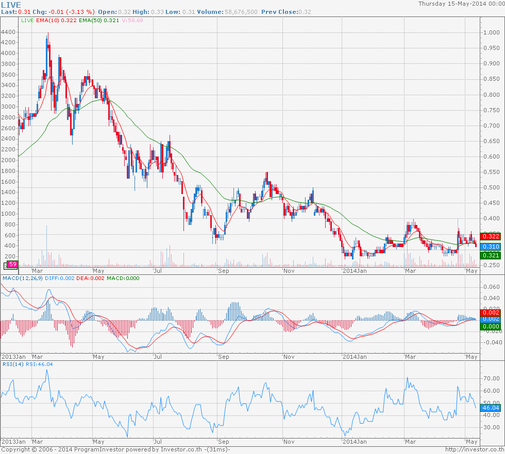
Task: Click the 0.500 price axis label
Action: click(x=492, y=187)
